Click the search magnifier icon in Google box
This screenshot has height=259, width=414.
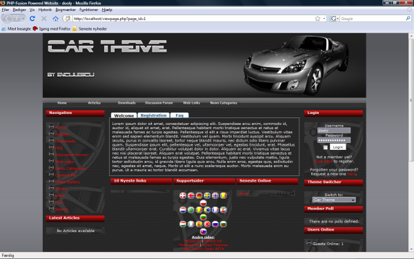pos(408,18)
